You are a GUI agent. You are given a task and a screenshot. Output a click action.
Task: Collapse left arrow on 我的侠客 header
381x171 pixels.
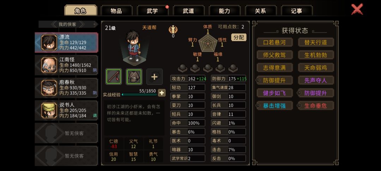54,24
